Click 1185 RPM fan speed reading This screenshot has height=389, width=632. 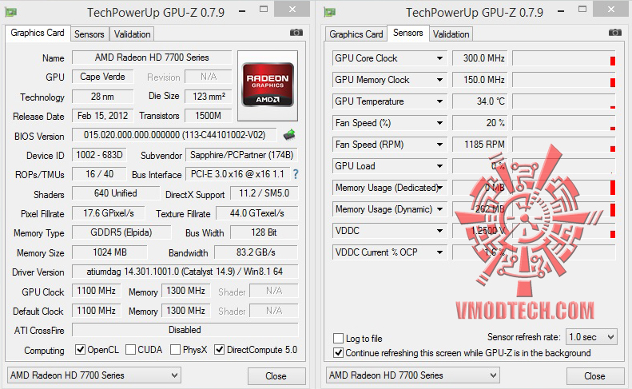(479, 145)
